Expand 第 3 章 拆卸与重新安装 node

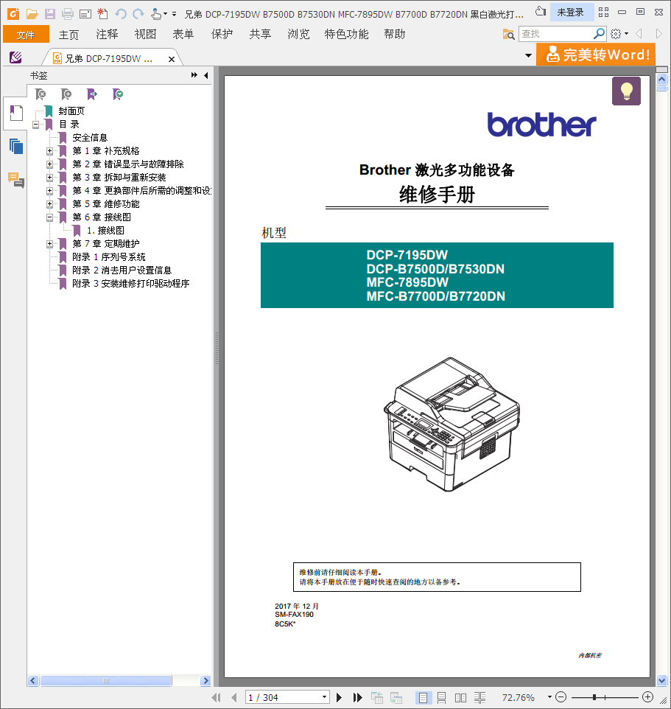(x=49, y=178)
